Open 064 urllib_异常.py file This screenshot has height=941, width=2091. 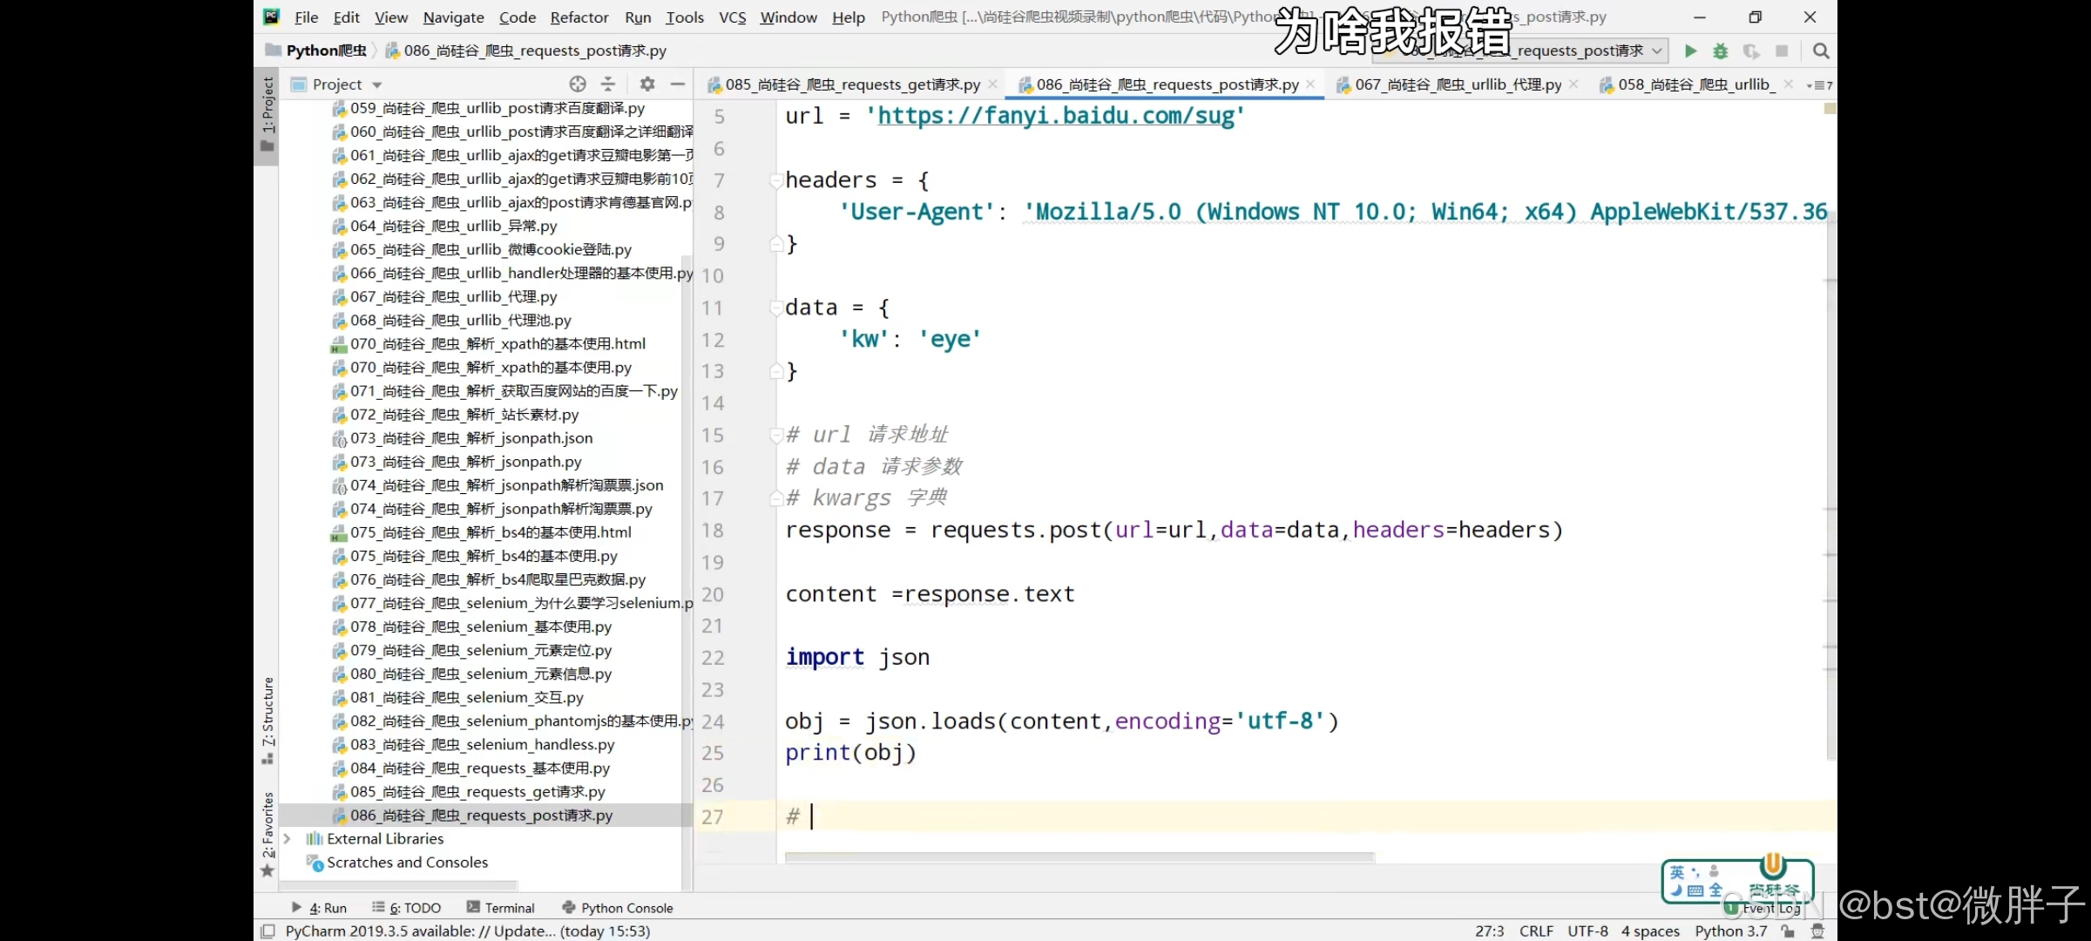click(x=444, y=227)
